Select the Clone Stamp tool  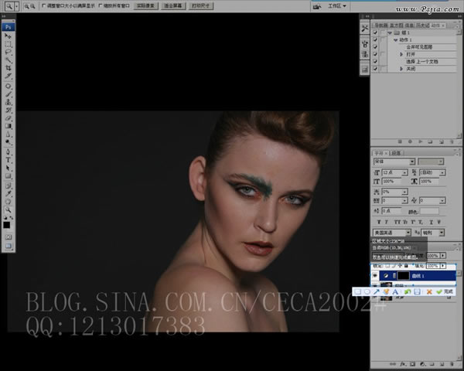coord(8,102)
